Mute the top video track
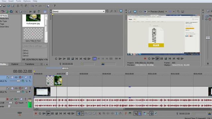This screenshot has width=212, height=119. pyautogui.click(x=26, y=77)
